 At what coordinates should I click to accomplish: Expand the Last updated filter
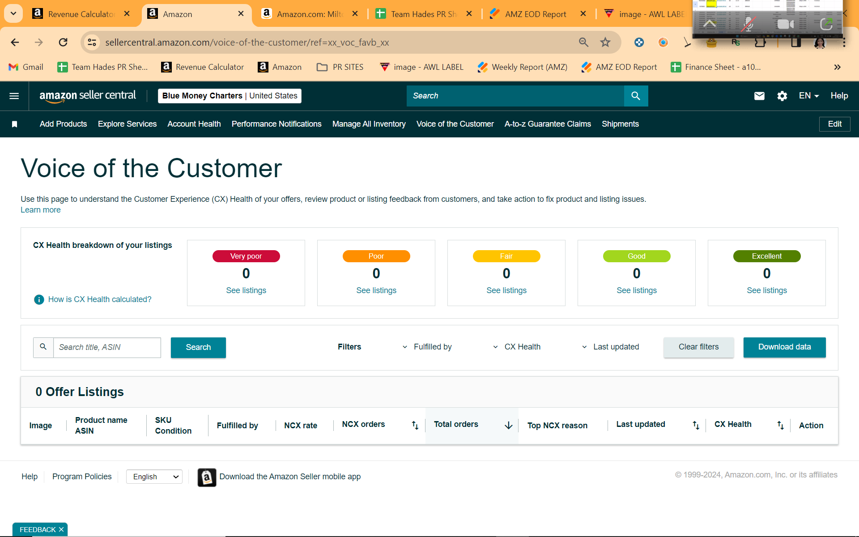point(610,347)
